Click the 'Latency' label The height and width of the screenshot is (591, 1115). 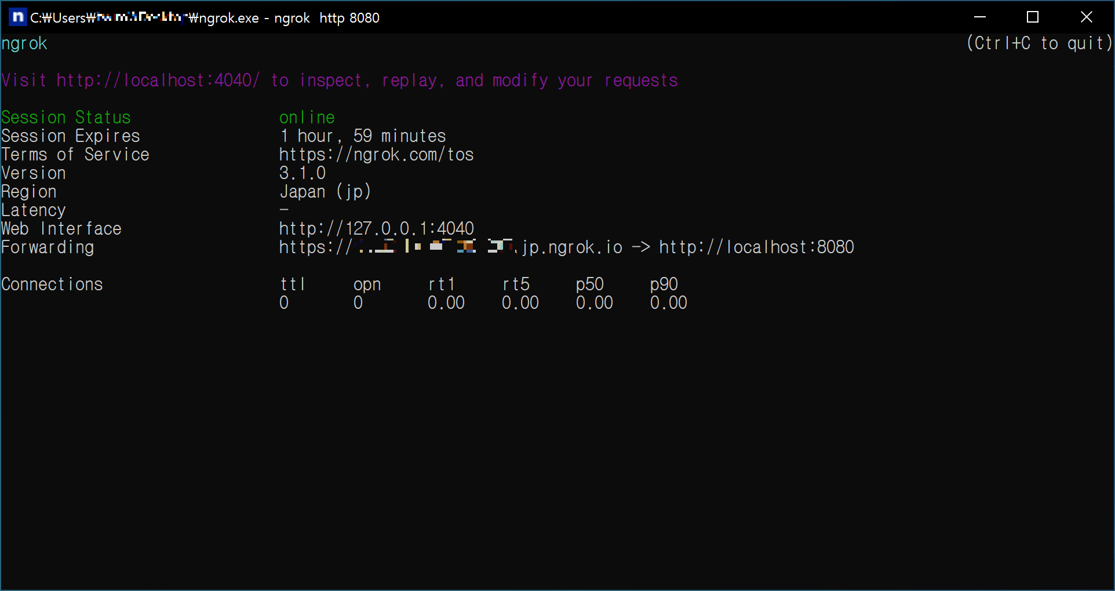click(34, 210)
